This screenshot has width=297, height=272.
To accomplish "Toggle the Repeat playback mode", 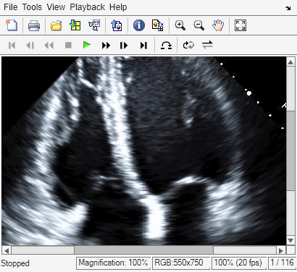I will click(x=188, y=45).
